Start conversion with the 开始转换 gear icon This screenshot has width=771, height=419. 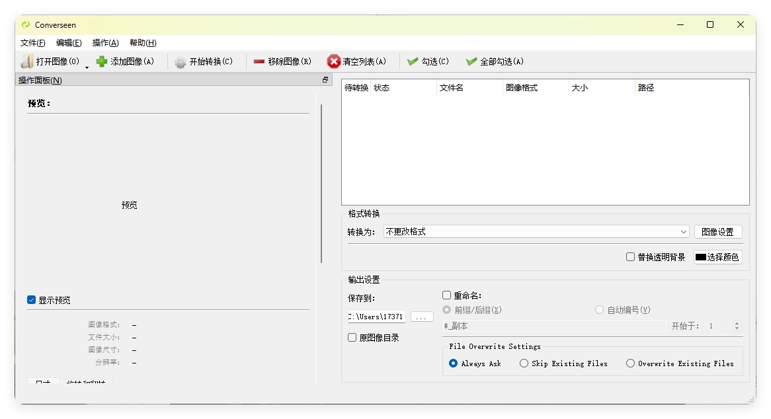point(179,61)
